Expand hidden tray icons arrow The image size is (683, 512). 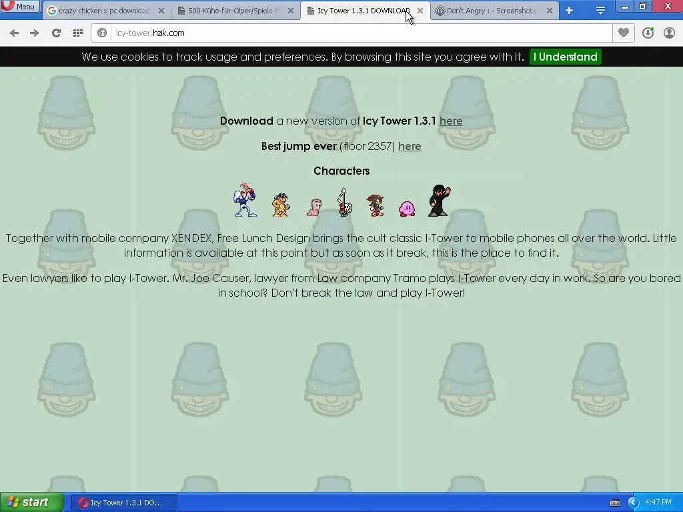pyautogui.click(x=633, y=503)
